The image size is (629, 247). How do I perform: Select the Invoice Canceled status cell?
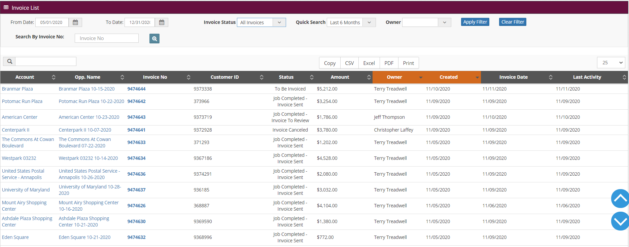point(290,130)
